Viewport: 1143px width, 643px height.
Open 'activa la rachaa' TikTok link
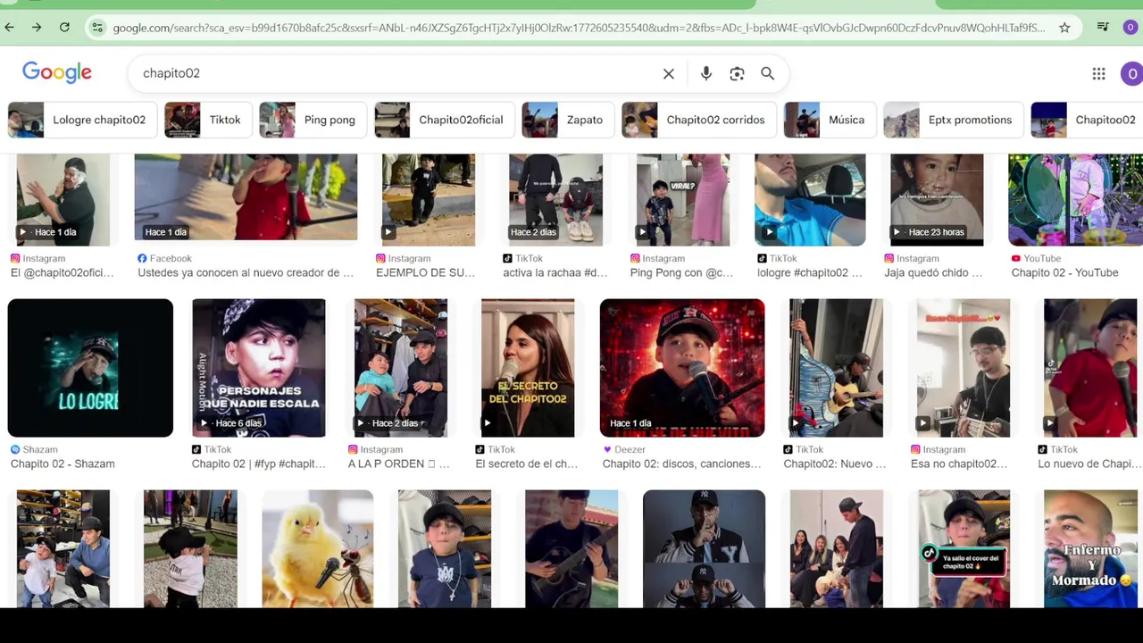(555, 272)
